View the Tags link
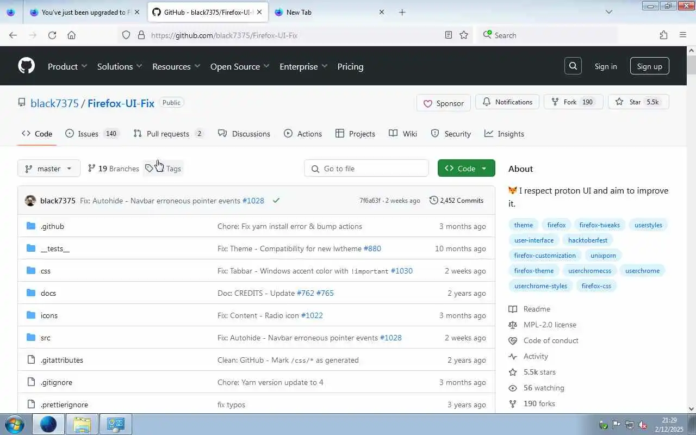The height and width of the screenshot is (435, 696). (163, 169)
